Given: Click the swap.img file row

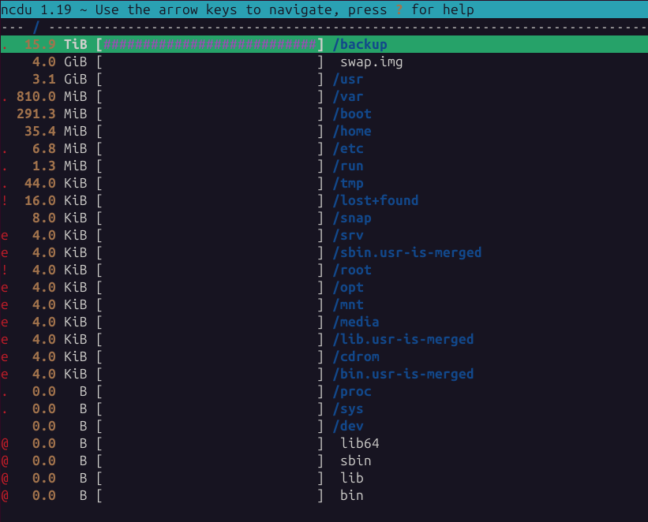Looking at the screenshot, I should click(371, 62).
